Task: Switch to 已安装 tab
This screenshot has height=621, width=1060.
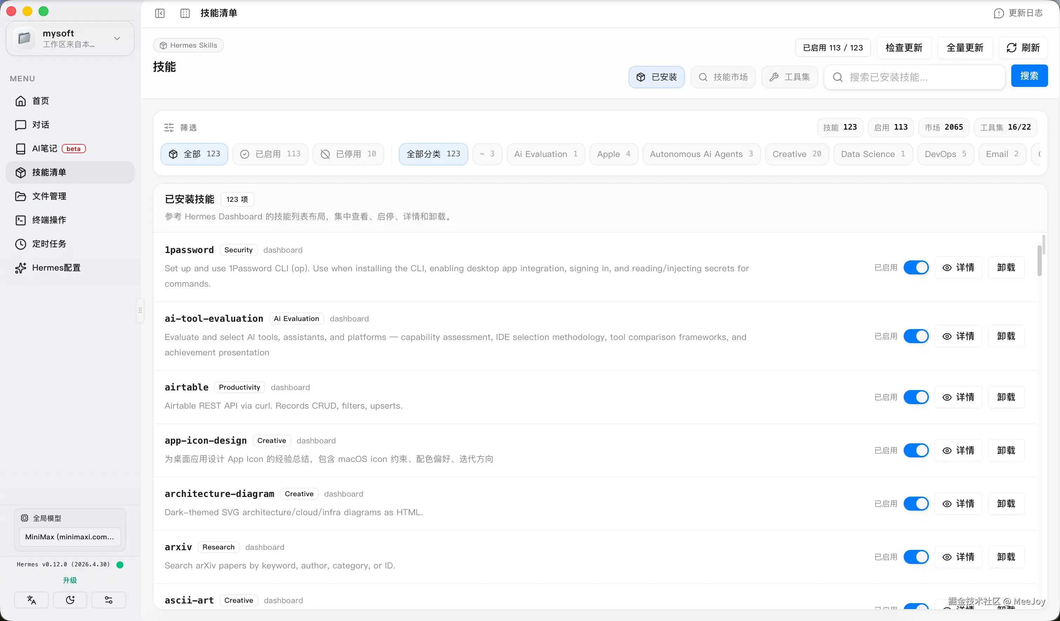Action: click(657, 77)
